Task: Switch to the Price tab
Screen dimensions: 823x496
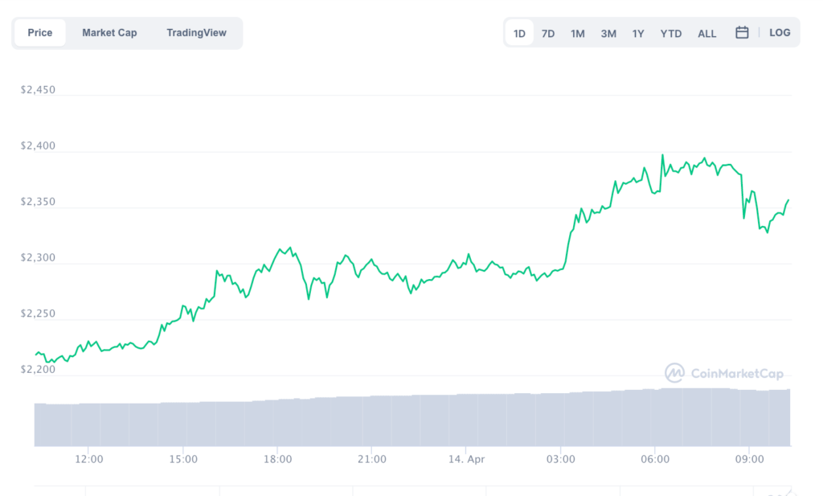Action: tap(40, 32)
